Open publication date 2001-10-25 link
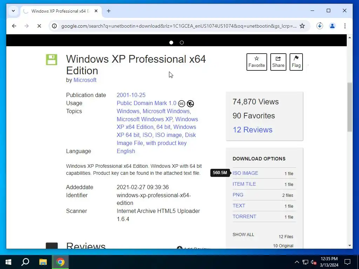Image resolution: width=359 pixels, height=269 pixels. (131, 95)
